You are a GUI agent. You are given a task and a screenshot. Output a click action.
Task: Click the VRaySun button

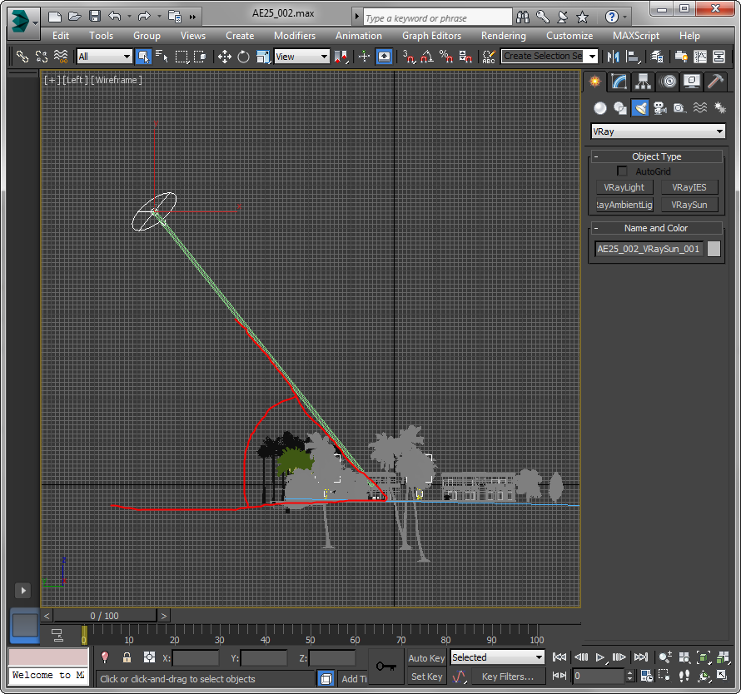coord(689,205)
